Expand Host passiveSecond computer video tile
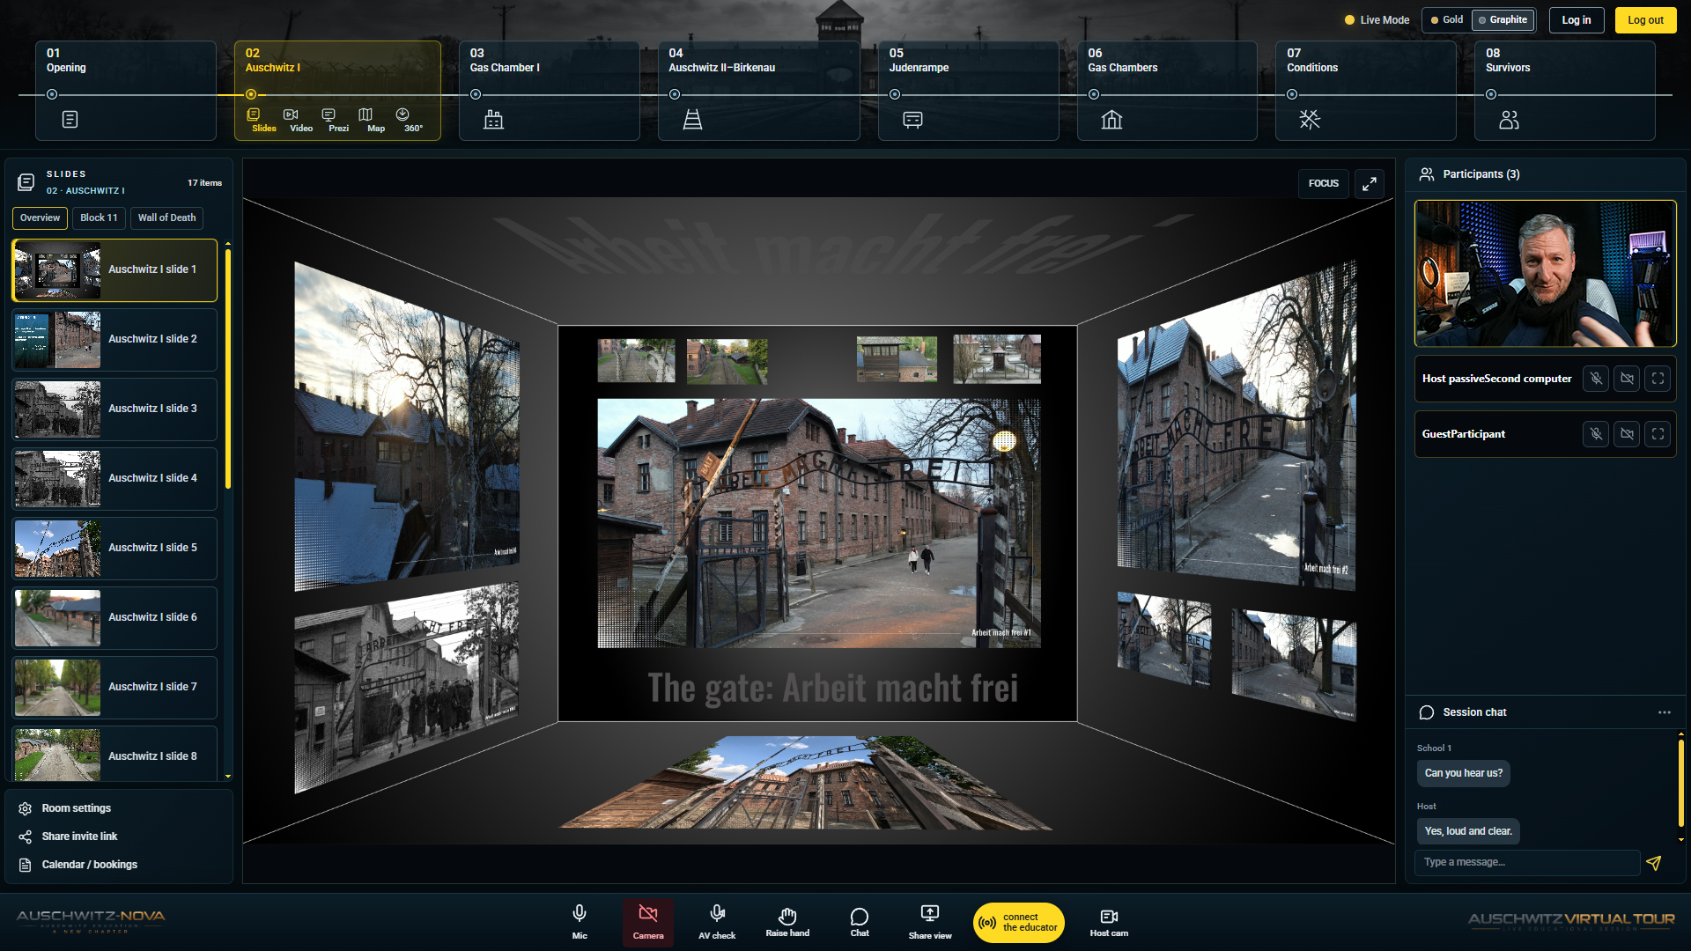The width and height of the screenshot is (1691, 951). [1658, 379]
